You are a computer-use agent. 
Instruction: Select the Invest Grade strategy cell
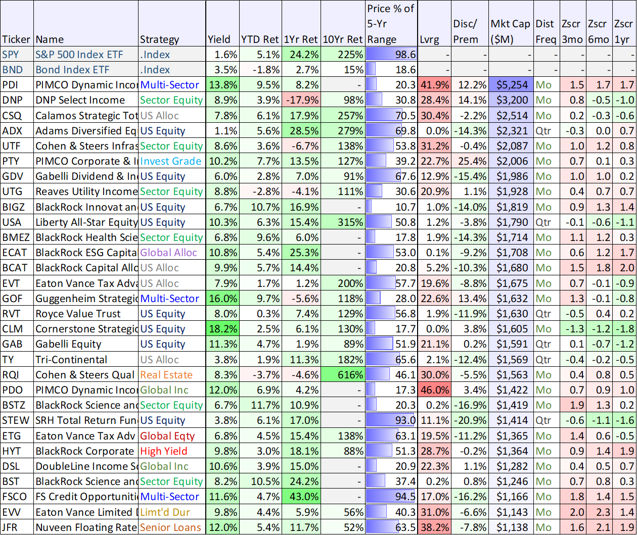(172, 161)
